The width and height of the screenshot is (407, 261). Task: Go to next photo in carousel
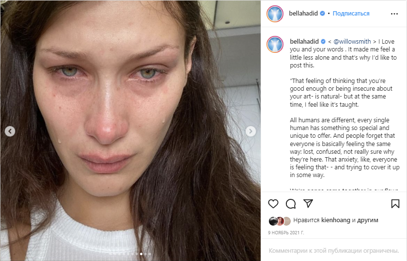tap(250, 131)
